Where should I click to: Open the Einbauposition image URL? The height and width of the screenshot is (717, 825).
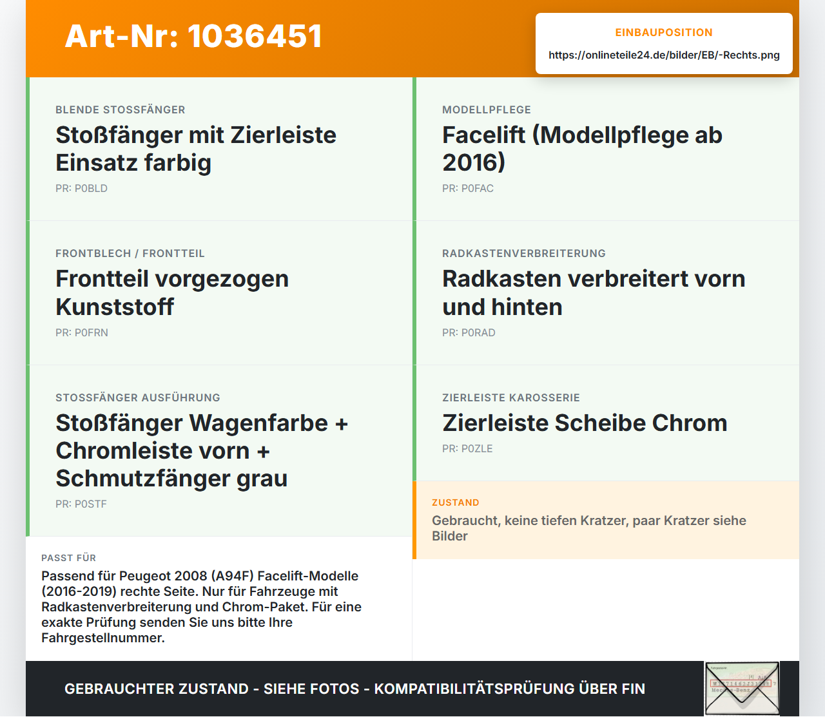click(664, 55)
